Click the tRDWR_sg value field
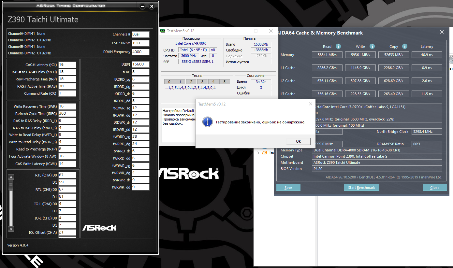Image resolution: width=453 pixels, height=268 pixels. pyautogui.click(x=140, y=108)
